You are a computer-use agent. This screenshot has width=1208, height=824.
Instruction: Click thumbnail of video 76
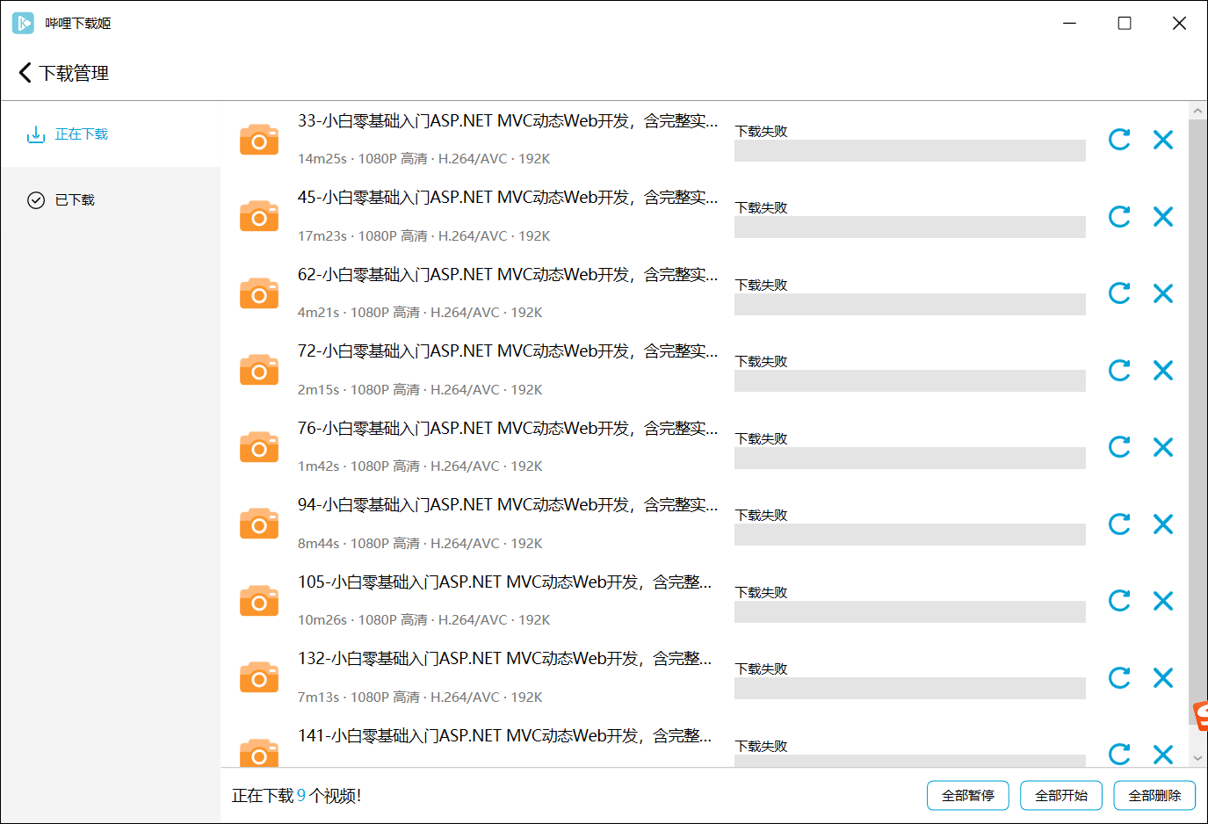tap(259, 447)
